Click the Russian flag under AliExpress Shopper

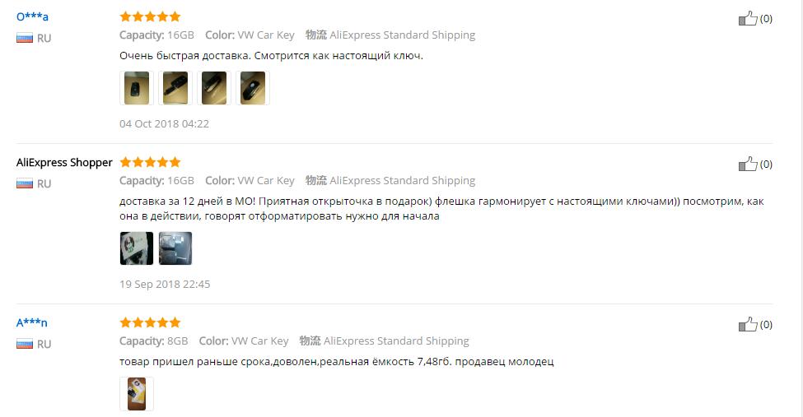(x=25, y=183)
